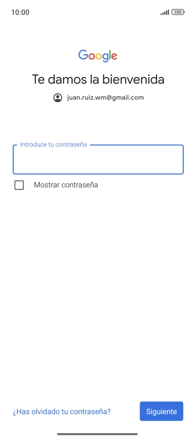This screenshot has width=196, height=439.
Task: Select the juan.ruiz.wm@gmail.com account chip
Action: 99,98
